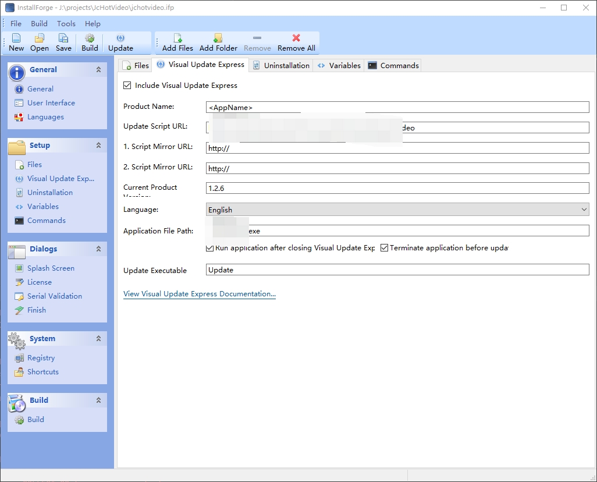This screenshot has width=597, height=482.
Task: Collapse the System sidebar section
Action: click(98, 339)
